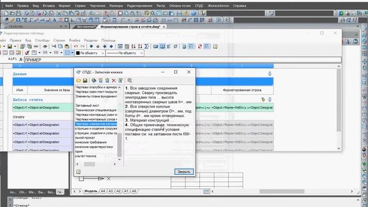The image size is (368, 207).
Task: Open Ячейка menu in table editor
Action: coord(74,40)
